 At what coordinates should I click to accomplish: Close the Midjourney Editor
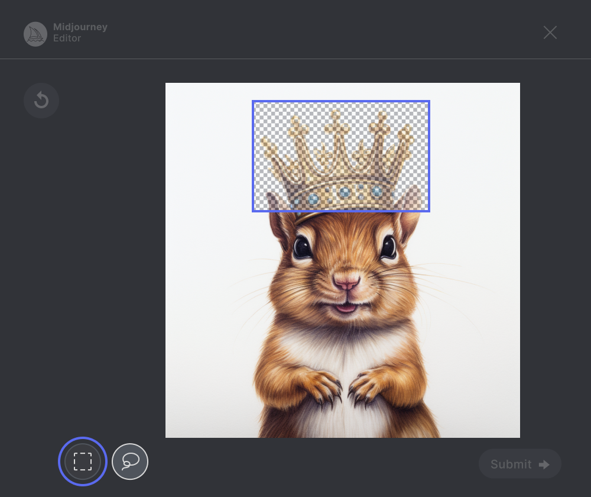pos(550,33)
